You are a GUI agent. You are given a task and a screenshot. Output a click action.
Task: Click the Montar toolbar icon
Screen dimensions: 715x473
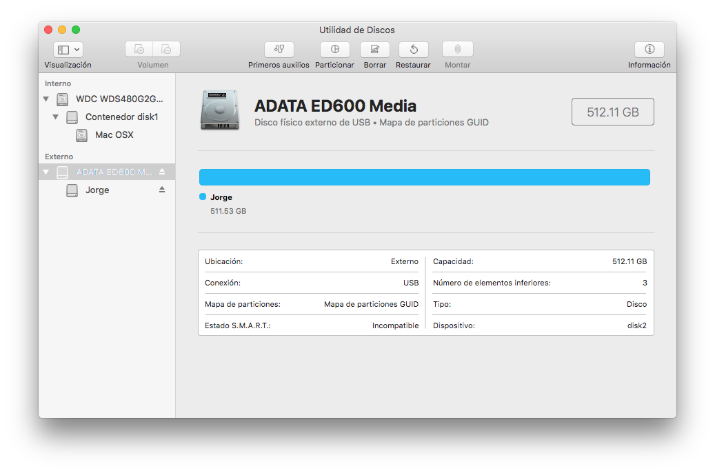[x=457, y=50]
